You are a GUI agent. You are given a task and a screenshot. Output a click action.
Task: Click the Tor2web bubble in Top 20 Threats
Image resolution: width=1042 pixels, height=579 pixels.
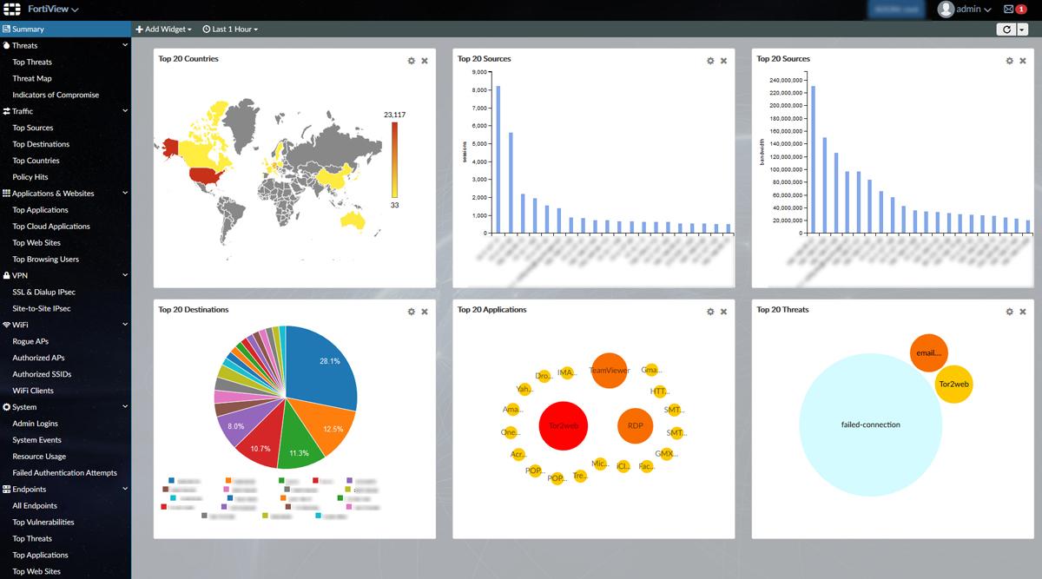point(953,383)
